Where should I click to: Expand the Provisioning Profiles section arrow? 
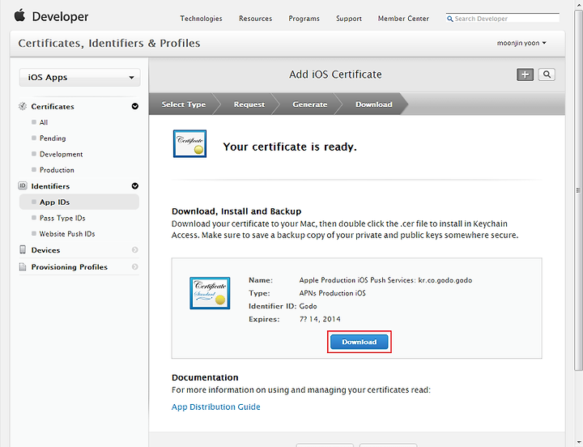(x=135, y=267)
